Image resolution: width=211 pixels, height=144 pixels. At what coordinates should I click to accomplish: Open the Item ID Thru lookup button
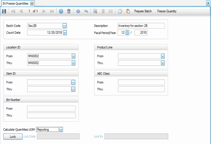[73, 89]
